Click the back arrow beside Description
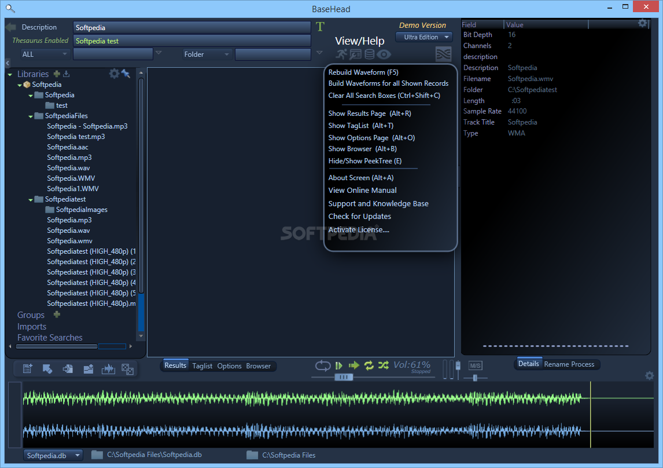Image resolution: width=663 pixels, height=468 pixels. tap(11, 27)
